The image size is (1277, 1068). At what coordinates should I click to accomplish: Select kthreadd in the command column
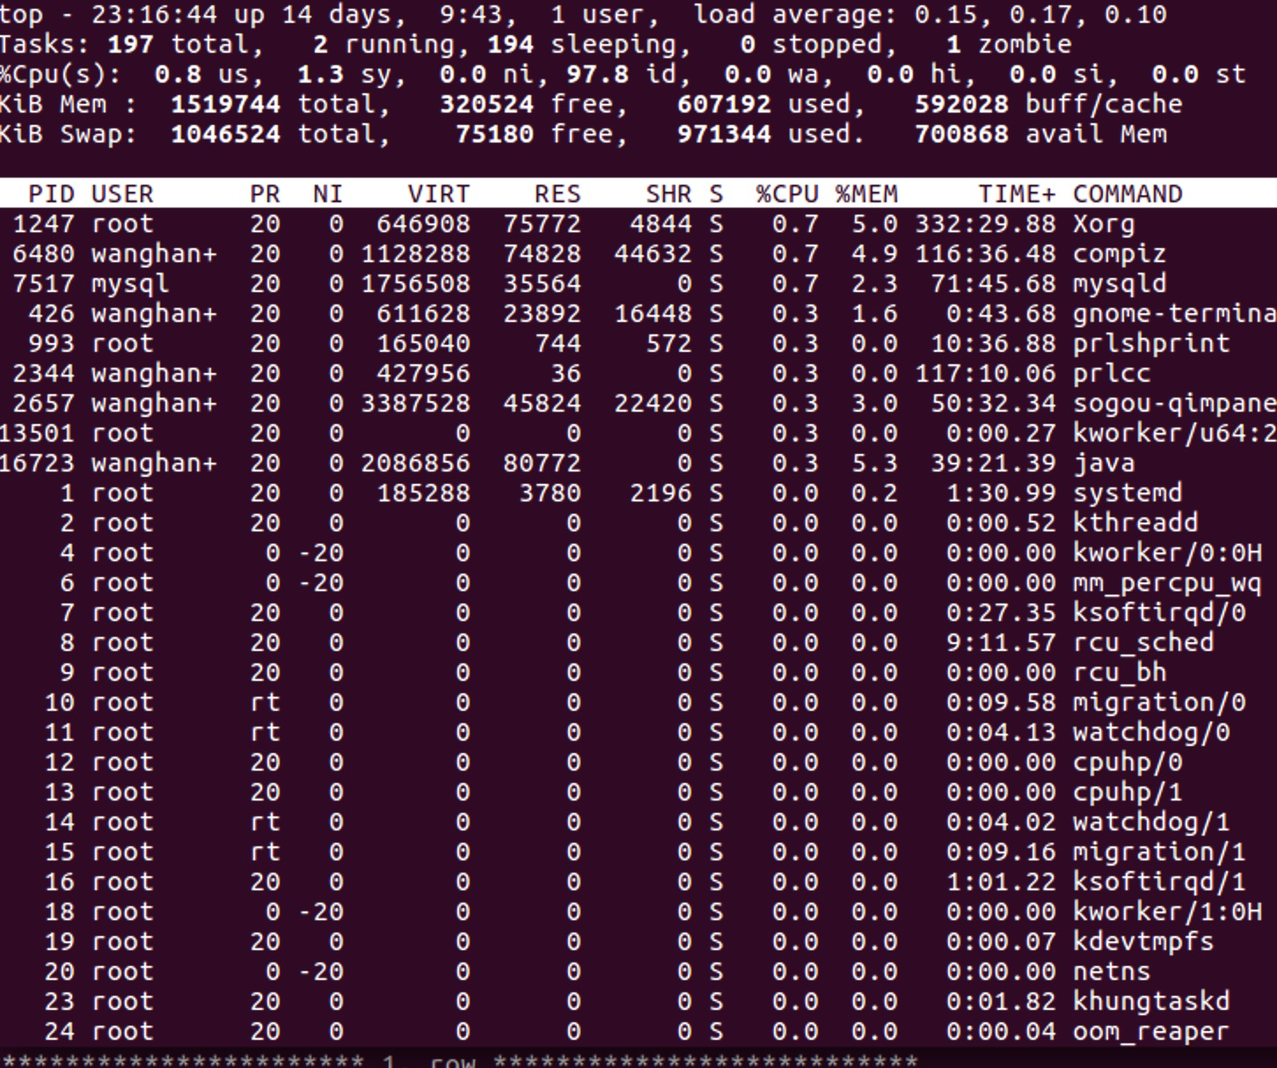1135,523
